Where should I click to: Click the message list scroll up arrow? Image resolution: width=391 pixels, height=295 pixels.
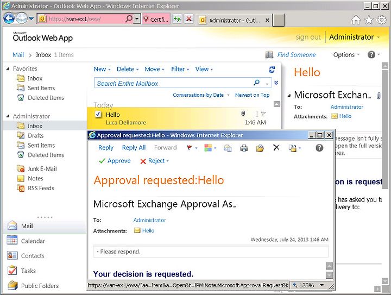[276, 104]
